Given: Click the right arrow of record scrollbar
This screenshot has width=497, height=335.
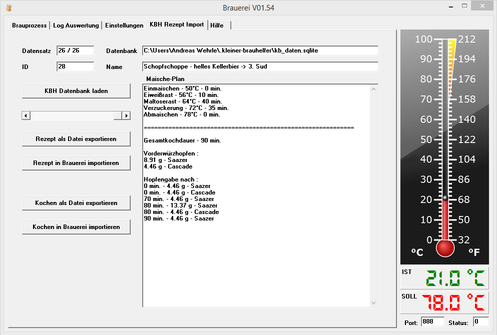Looking at the screenshot, I should click(x=126, y=115).
